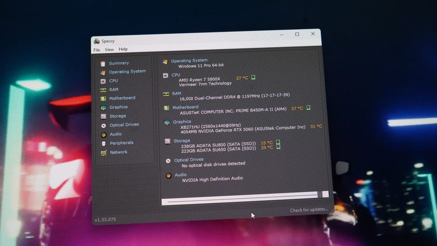Viewport: 437px width, 246px height.
Task: Click the Graphics heading link in summary
Action: [182, 122]
